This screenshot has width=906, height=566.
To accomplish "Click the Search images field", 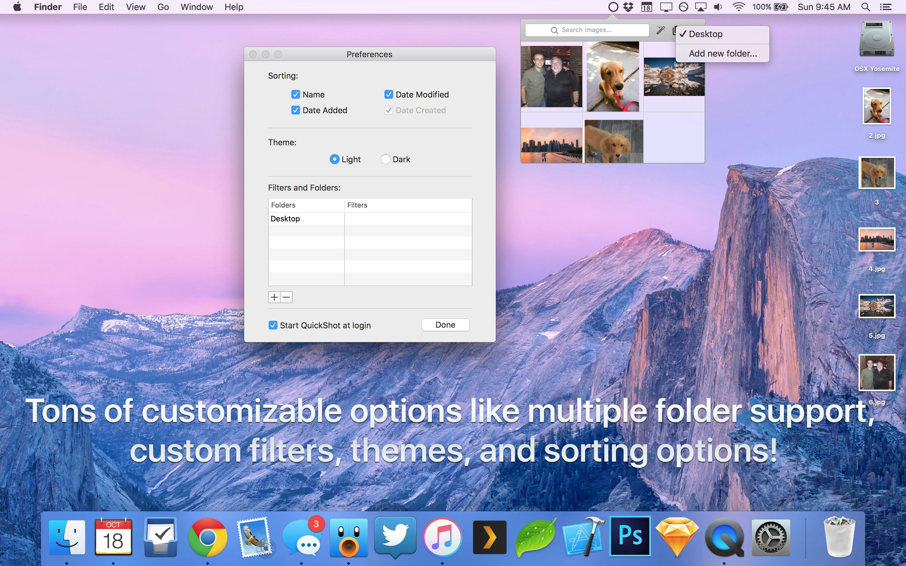I will [587, 30].
